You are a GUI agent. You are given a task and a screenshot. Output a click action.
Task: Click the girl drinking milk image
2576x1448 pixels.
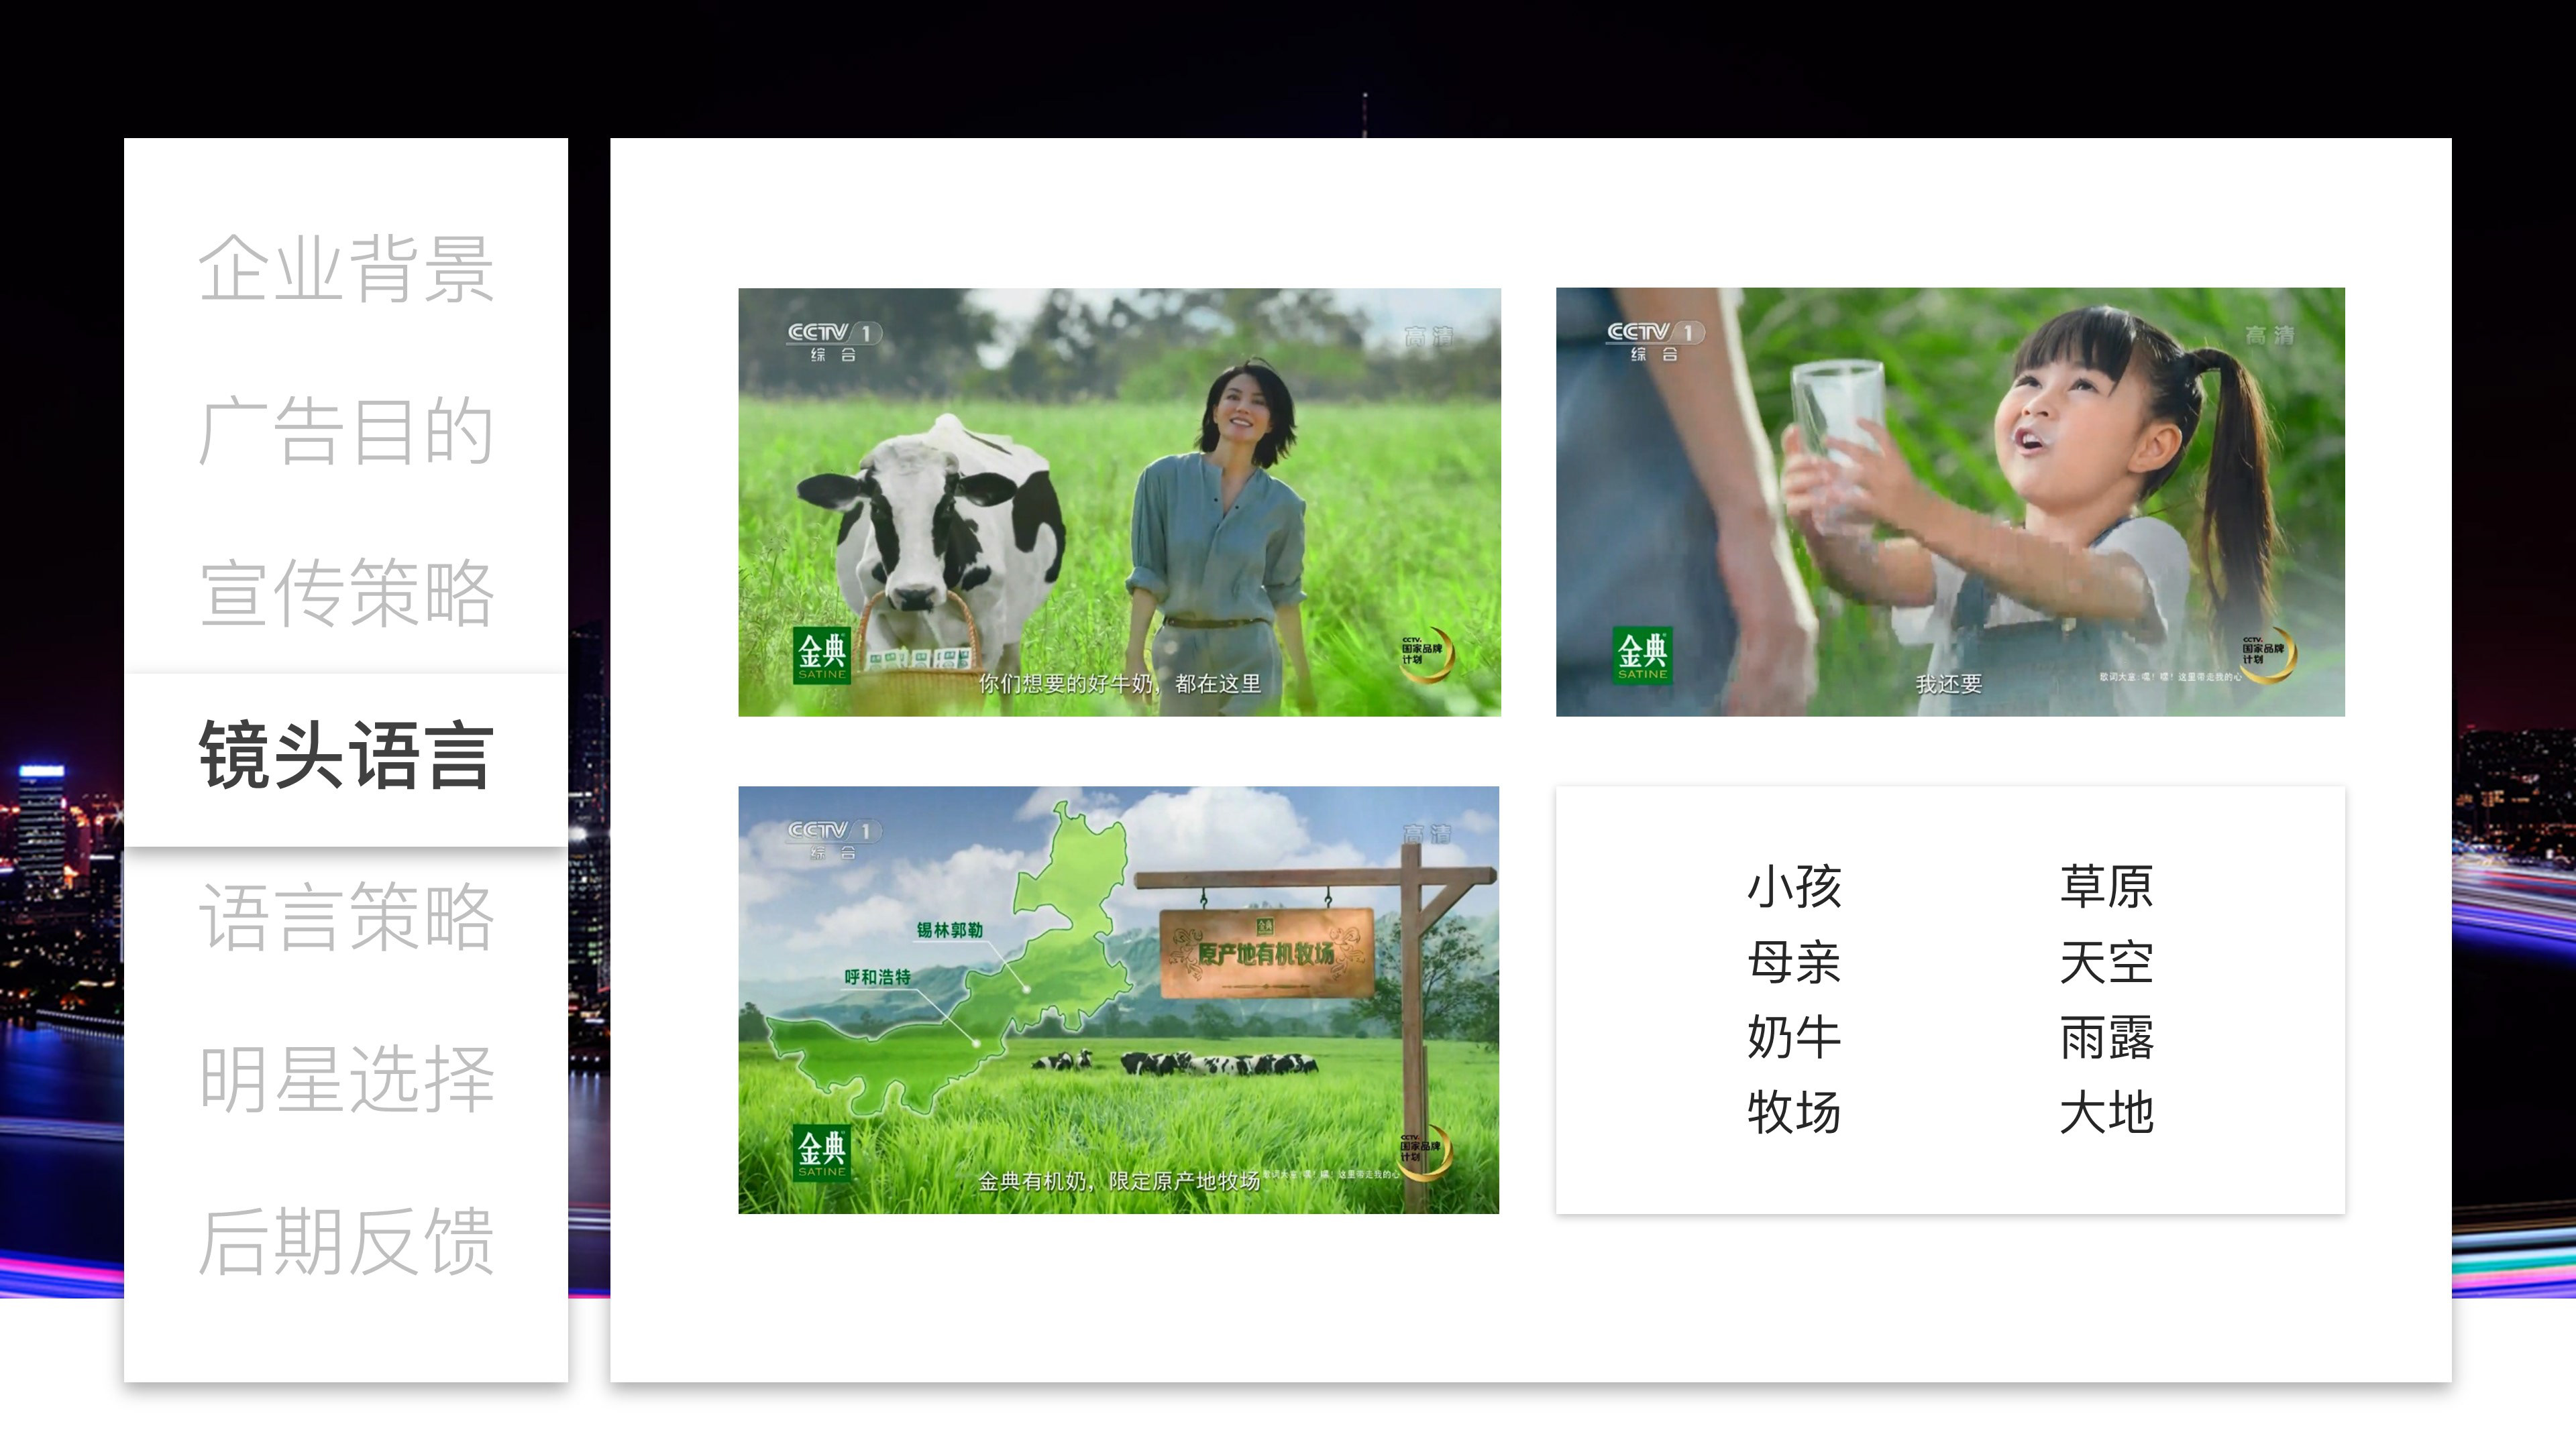coord(1949,501)
